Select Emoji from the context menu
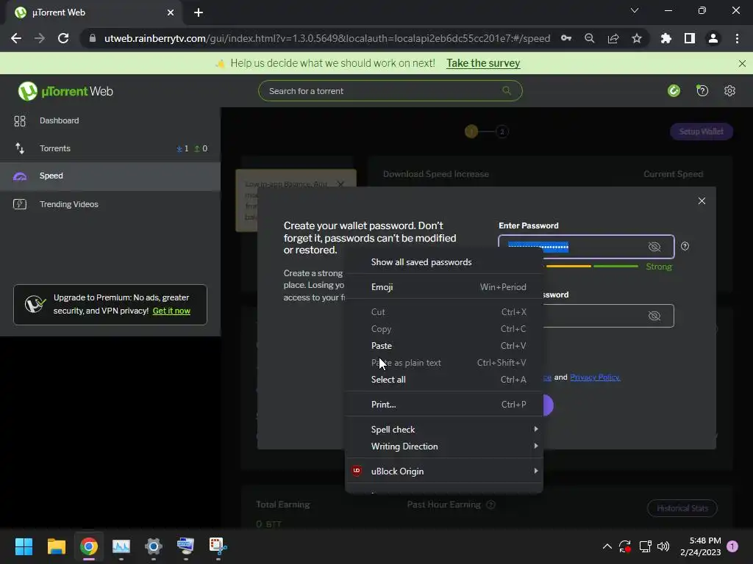This screenshot has width=753, height=564. click(x=444, y=287)
